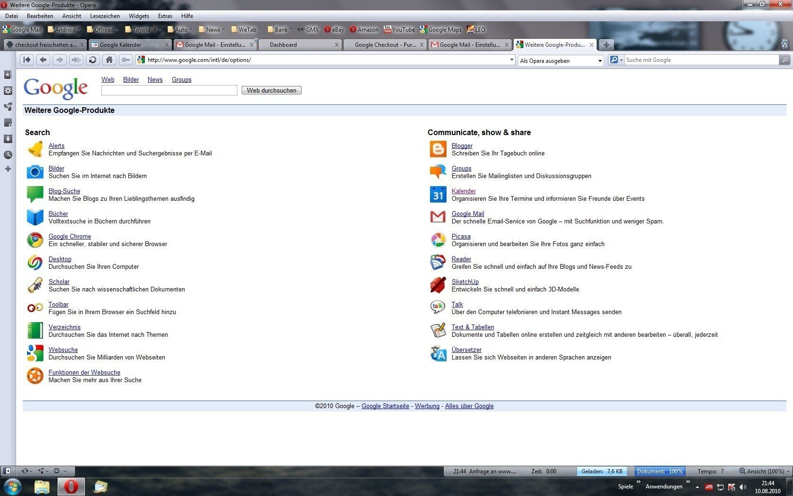
Task: Open a new tab with the plus button
Action: [x=606, y=45]
